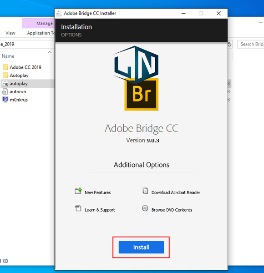Click the Download Acrobat Reader document icon
Image resolution: width=264 pixels, height=273 pixels.
click(145, 191)
